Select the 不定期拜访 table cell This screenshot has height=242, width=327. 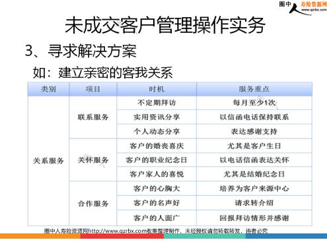tap(157, 103)
